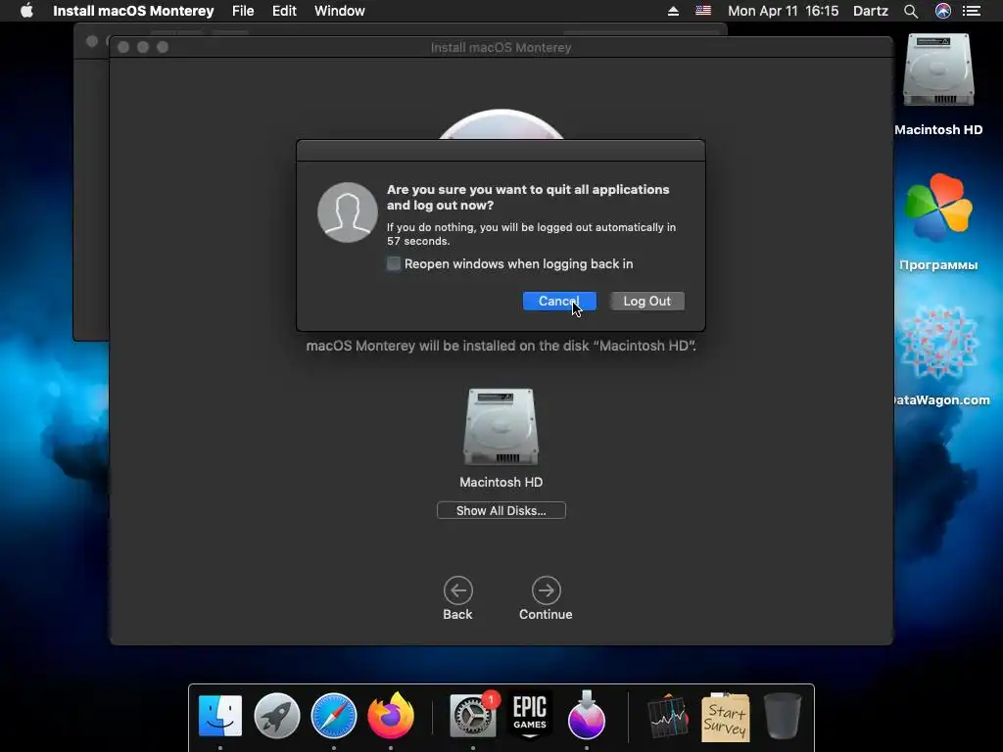This screenshot has height=752, width=1003.
Task: Select the Macintosh HD disk in installer
Action: (x=501, y=427)
